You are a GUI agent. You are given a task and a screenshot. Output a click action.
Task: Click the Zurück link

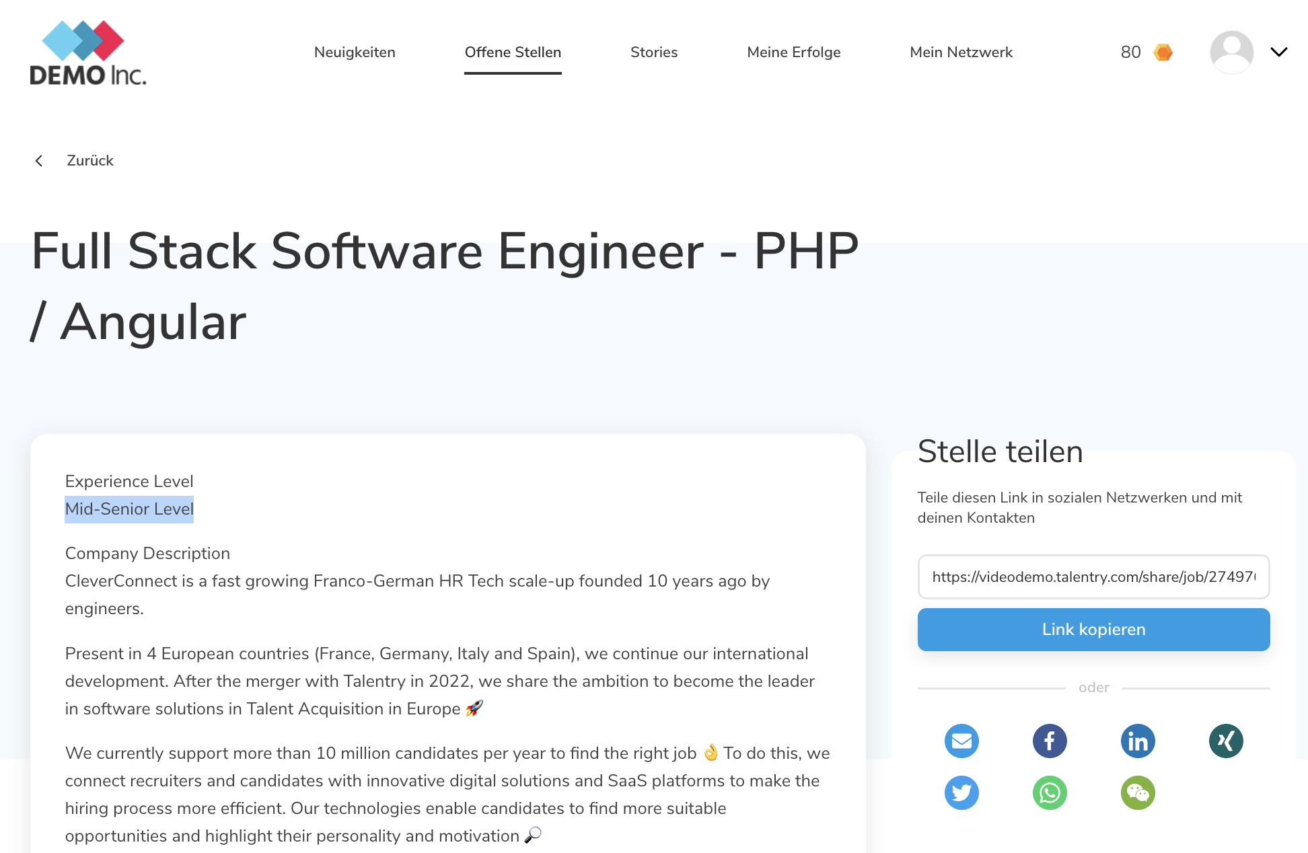tap(90, 161)
